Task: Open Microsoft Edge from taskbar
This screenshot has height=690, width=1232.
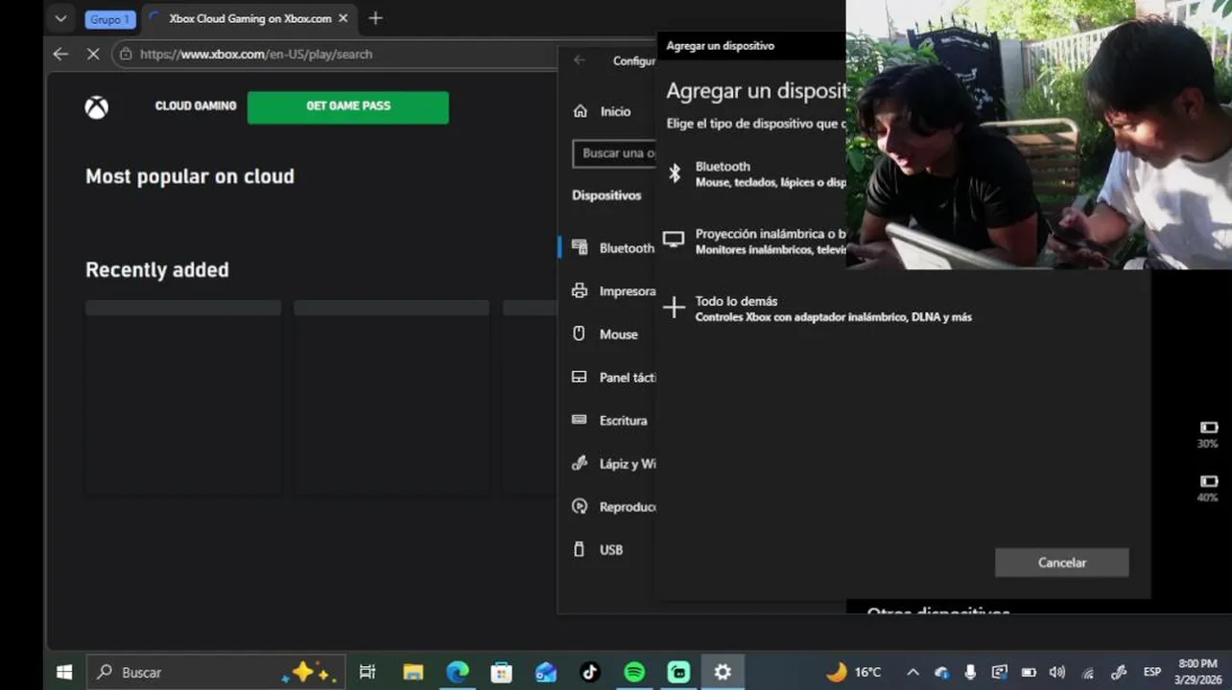Action: point(458,672)
